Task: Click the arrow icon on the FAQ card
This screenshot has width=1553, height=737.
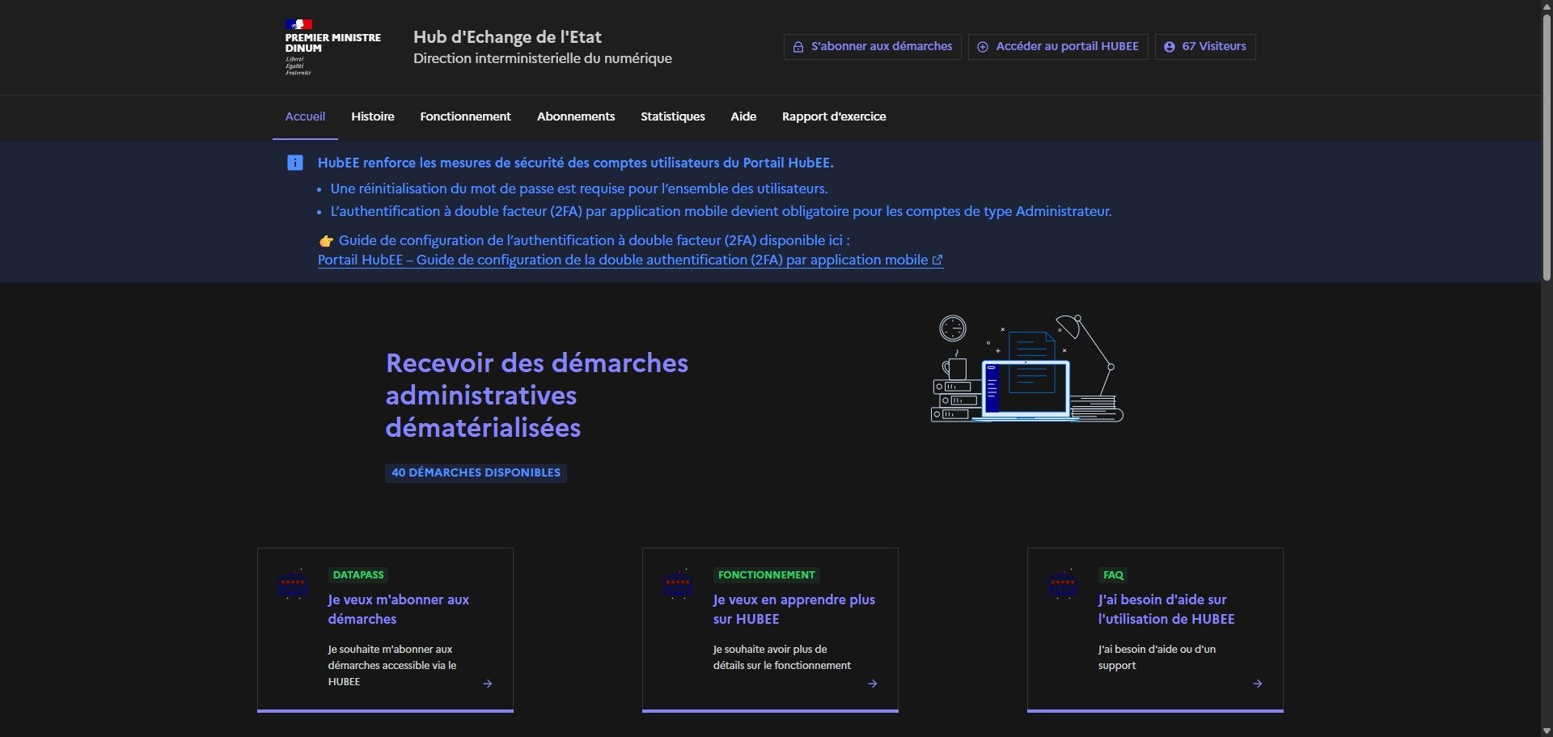Action: tap(1257, 684)
